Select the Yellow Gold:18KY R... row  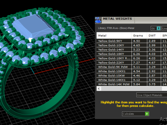coord(132,58)
